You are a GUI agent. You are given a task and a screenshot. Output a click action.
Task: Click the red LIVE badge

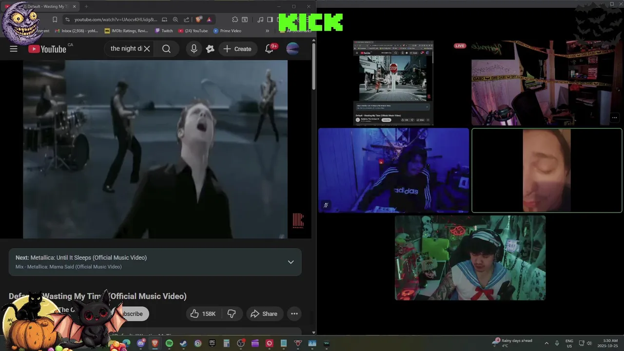coord(460,46)
